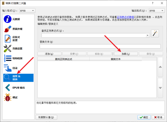Click the 添加(A) button

pyautogui.click(x=49, y=54)
